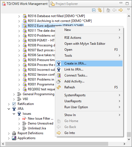132x147 pixels.
Task: Click the Back arrow in toolbar
Action: [114, 10]
